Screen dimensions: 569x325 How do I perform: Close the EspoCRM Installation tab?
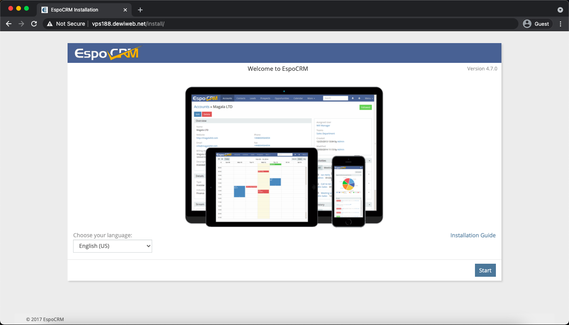(x=125, y=9)
